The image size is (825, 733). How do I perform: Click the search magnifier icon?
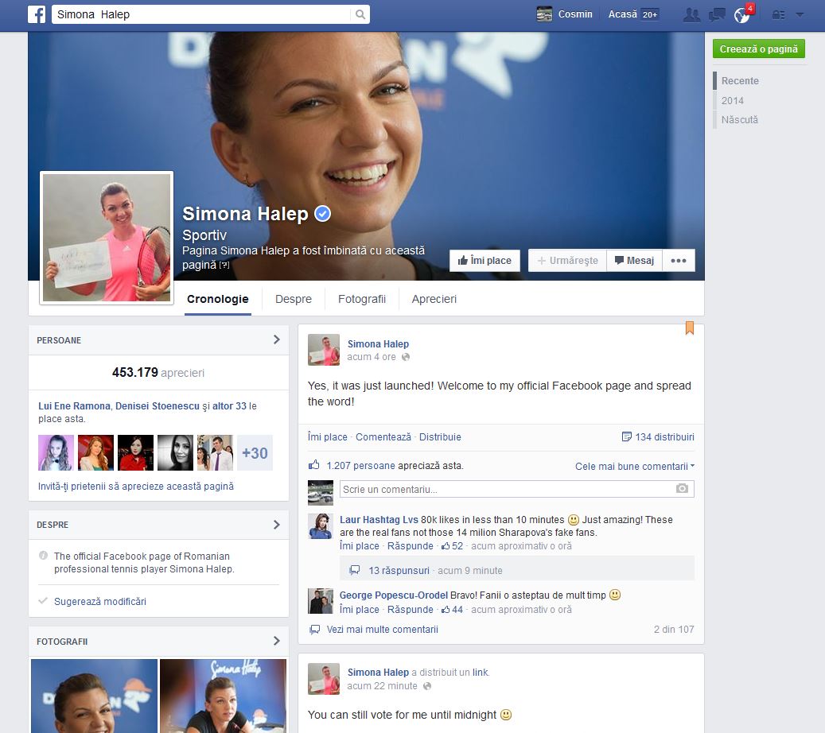(360, 14)
